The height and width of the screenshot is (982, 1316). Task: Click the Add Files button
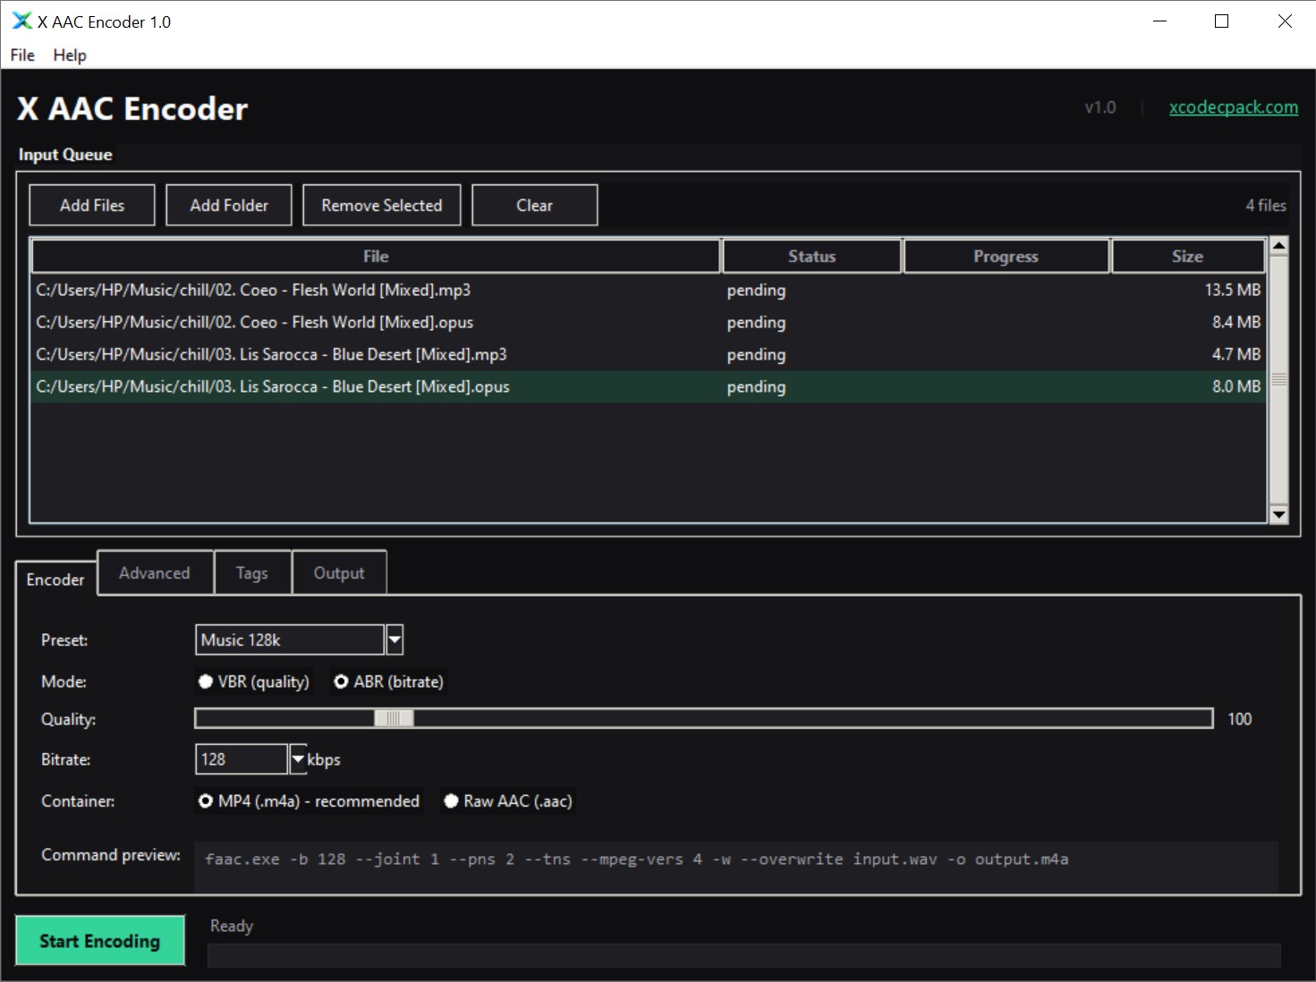pyautogui.click(x=92, y=206)
